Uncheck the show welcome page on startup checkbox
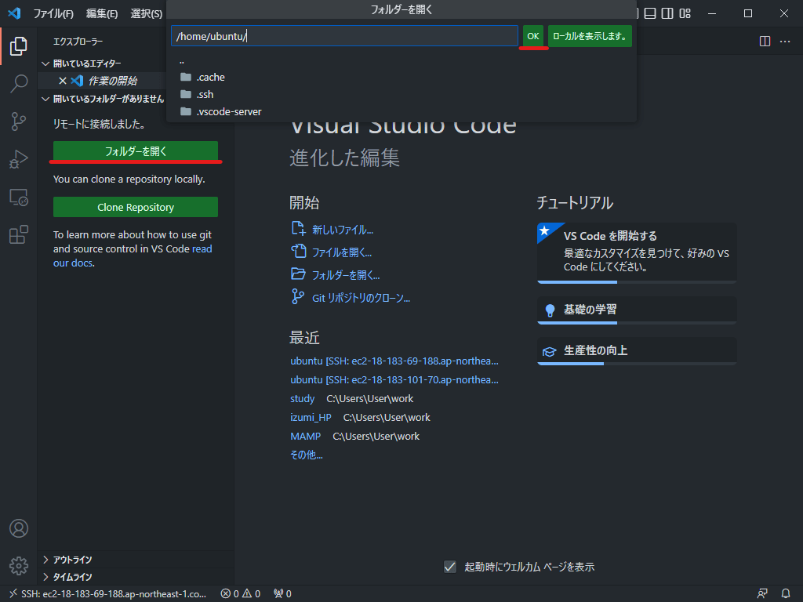Viewport: 803px width, 602px height. 449,567
